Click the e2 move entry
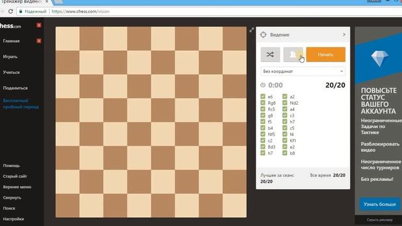 pyautogui.click(x=292, y=147)
